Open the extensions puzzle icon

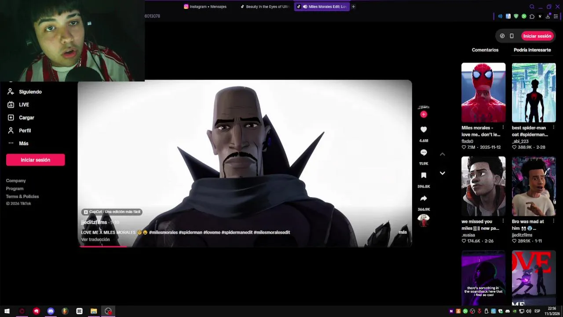532,16
